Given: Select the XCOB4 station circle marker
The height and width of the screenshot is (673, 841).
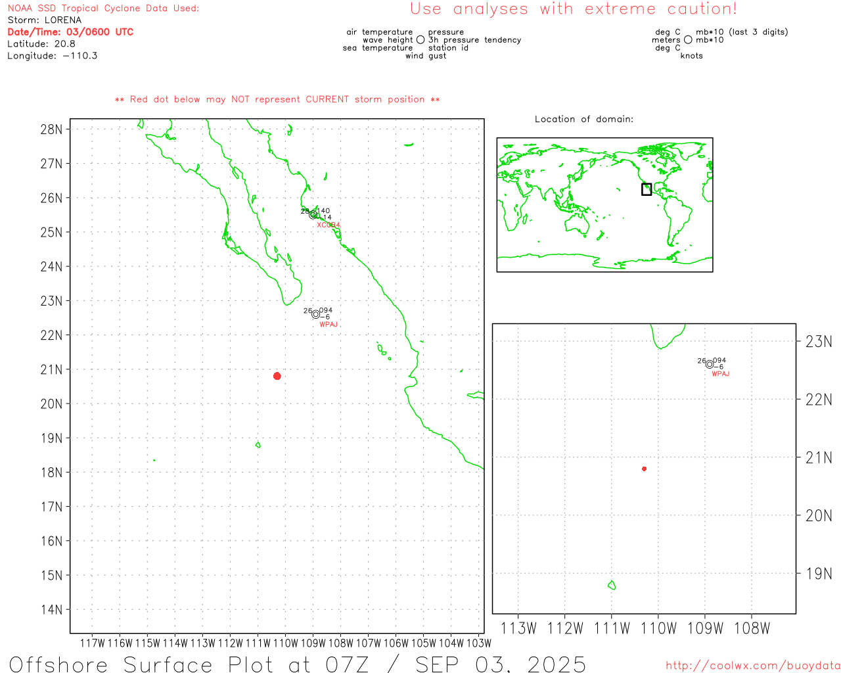Looking at the screenshot, I should [313, 214].
